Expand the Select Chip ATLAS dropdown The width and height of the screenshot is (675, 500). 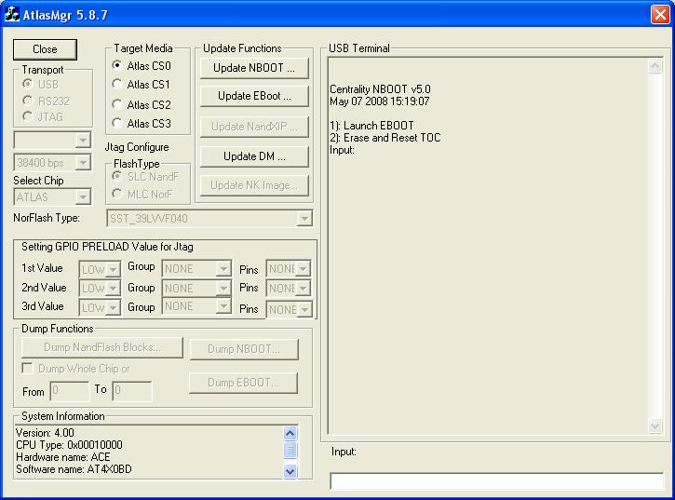click(83, 196)
